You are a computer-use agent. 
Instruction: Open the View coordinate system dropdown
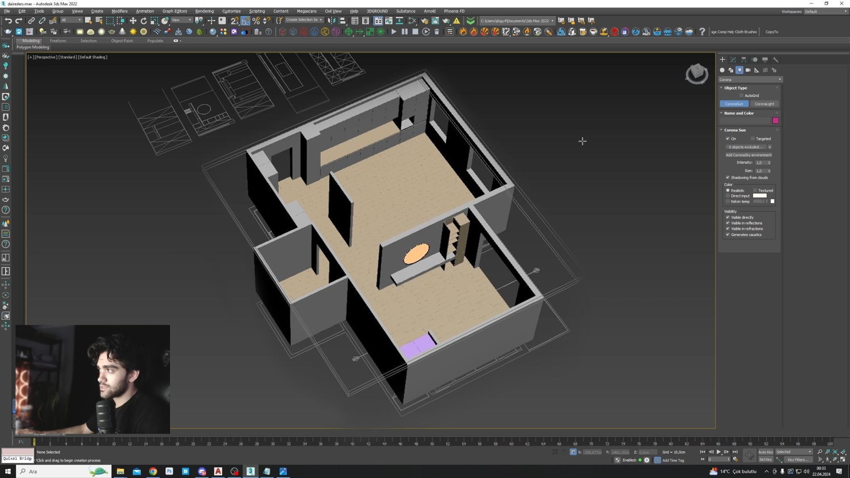[x=182, y=20]
